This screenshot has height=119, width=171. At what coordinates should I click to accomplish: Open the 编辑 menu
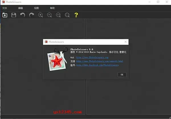pos(21,8)
